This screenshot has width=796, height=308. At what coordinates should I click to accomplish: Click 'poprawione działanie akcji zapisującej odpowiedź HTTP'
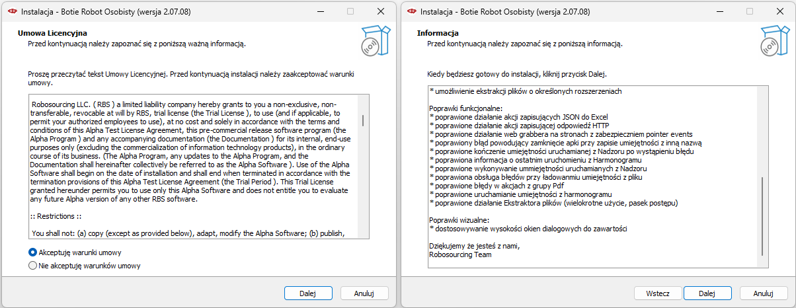(519, 126)
